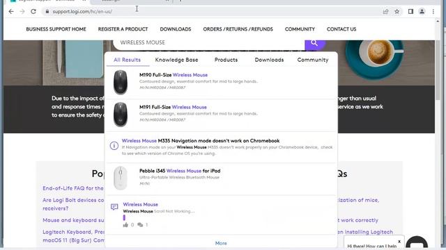The height and width of the screenshot is (250, 446).
Task: Click the thumbs up icon on community post
Action: [x=125, y=225]
